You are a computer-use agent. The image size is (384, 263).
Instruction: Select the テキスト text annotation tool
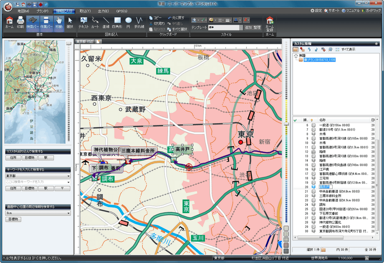(84, 23)
